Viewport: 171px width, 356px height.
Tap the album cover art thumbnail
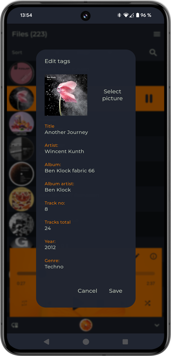tap(66, 95)
